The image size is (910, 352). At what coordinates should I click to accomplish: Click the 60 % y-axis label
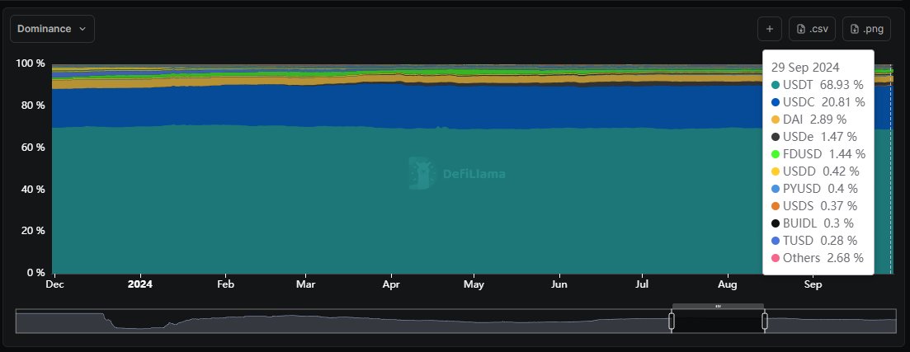click(x=33, y=148)
